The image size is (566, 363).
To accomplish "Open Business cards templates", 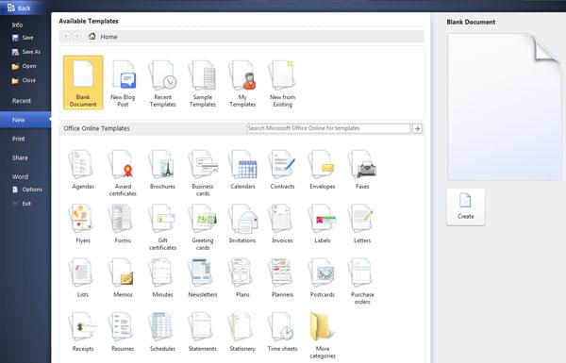I will tap(203, 173).
